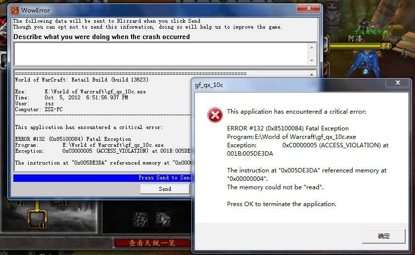Click the Send button in WowError
415x255 pixels.
165,189
